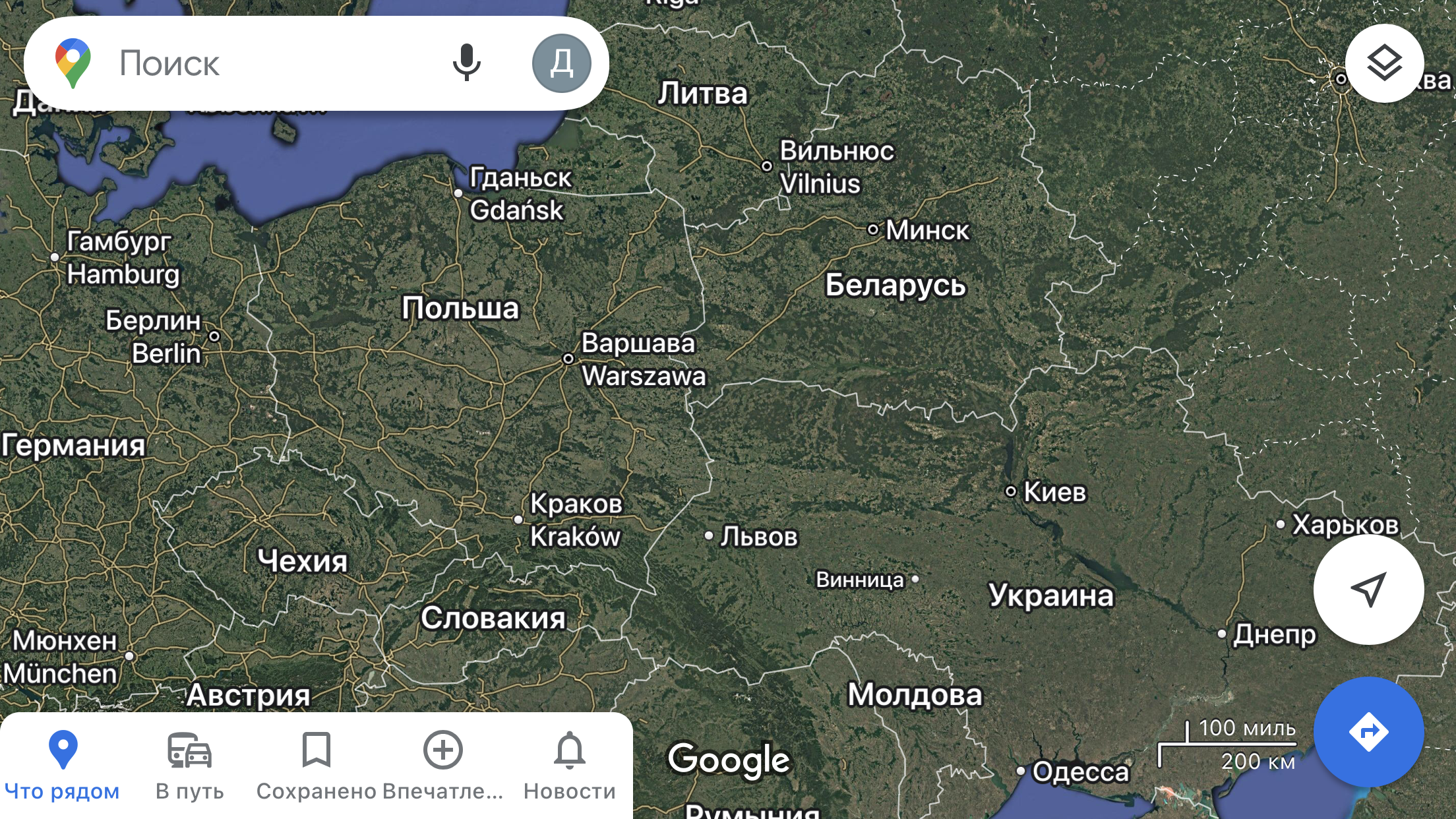This screenshot has width=1456, height=819.
Task: Click the Google logo watermark
Action: point(728,760)
